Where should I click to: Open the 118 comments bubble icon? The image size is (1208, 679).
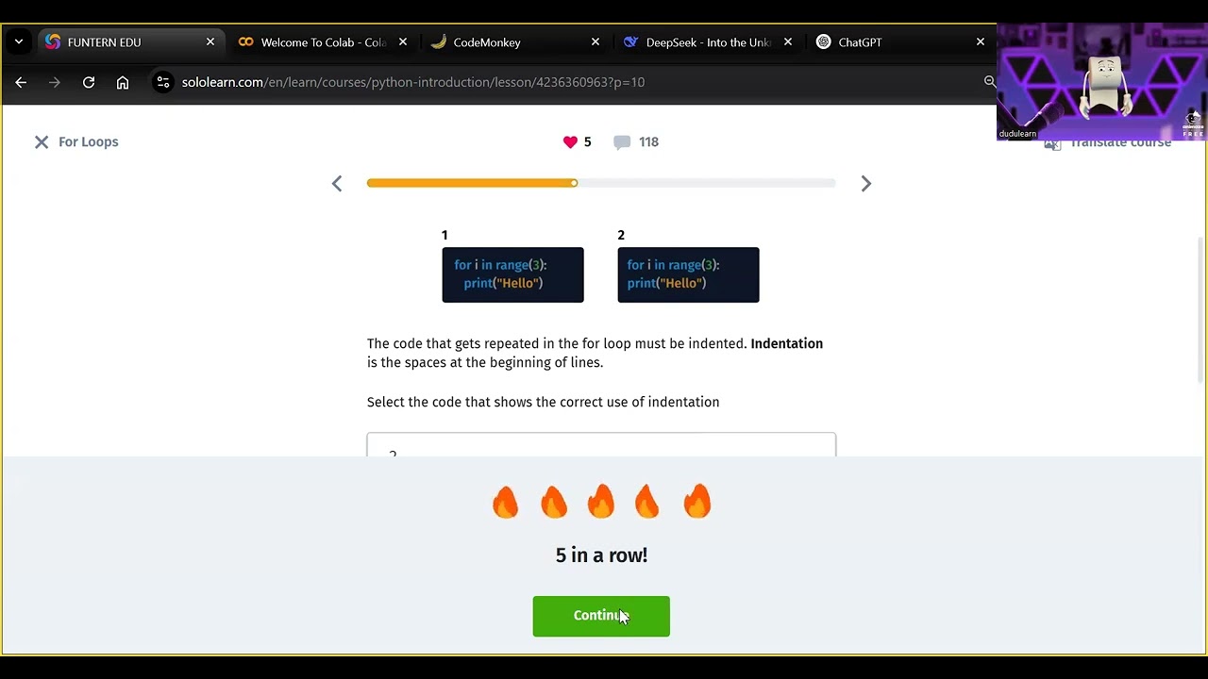tap(622, 142)
